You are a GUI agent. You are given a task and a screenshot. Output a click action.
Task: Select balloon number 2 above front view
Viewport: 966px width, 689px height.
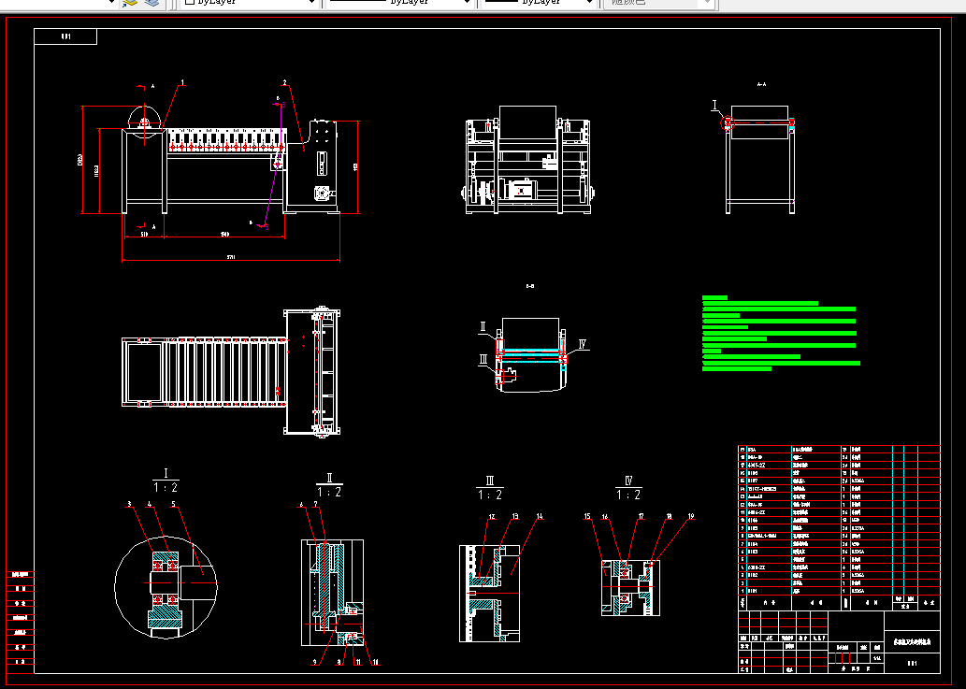point(284,82)
